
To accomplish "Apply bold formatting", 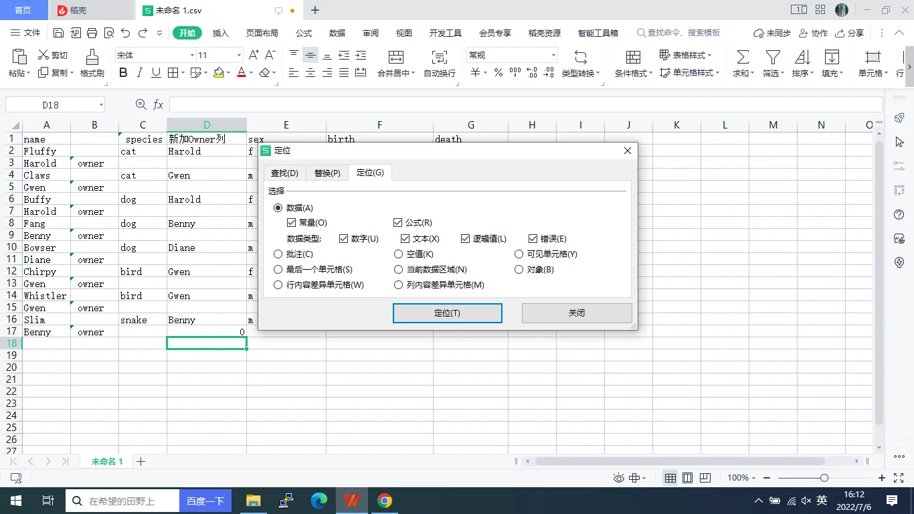I will pos(123,73).
